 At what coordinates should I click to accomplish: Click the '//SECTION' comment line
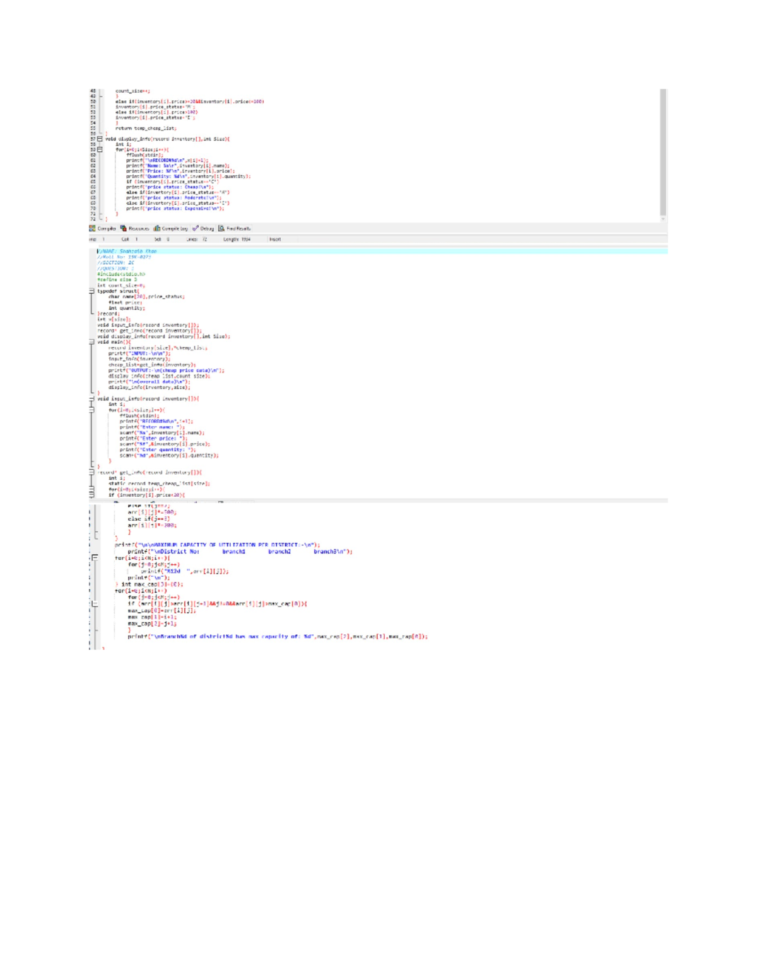click(x=115, y=263)
